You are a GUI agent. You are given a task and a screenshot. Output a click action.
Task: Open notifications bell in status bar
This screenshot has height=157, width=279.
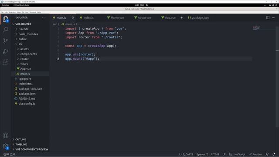tap(274, 154)
